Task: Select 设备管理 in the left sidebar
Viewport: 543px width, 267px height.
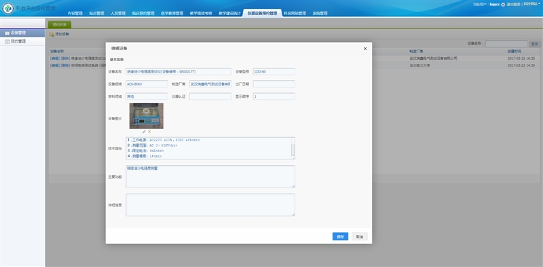Action: pyautogui.click(x=22, y=33)
